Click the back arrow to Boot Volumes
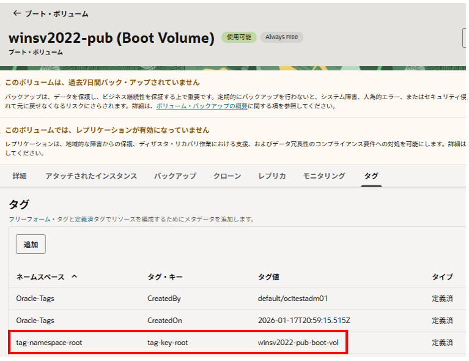This screenshot has height=361, width=469. tap(17, 13)
